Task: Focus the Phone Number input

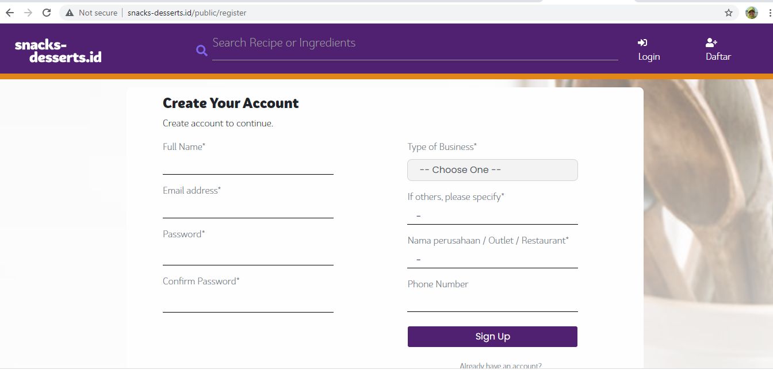Action: pos(492,303)
